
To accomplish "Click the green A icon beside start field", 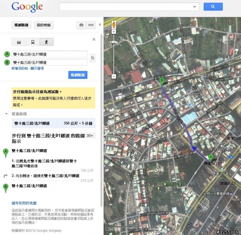I will [x=7, y=54].
